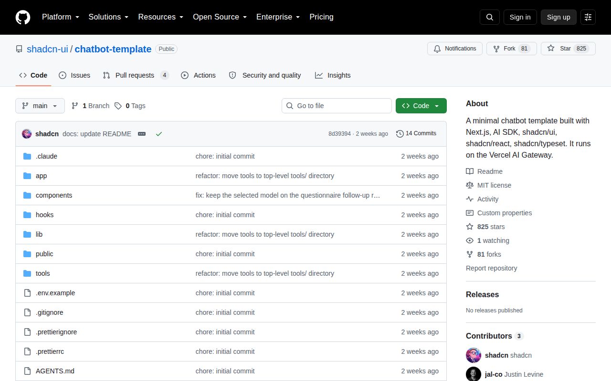Open the Pricing page
Viewport: 611px width, 381px height.
coord(321,17)
